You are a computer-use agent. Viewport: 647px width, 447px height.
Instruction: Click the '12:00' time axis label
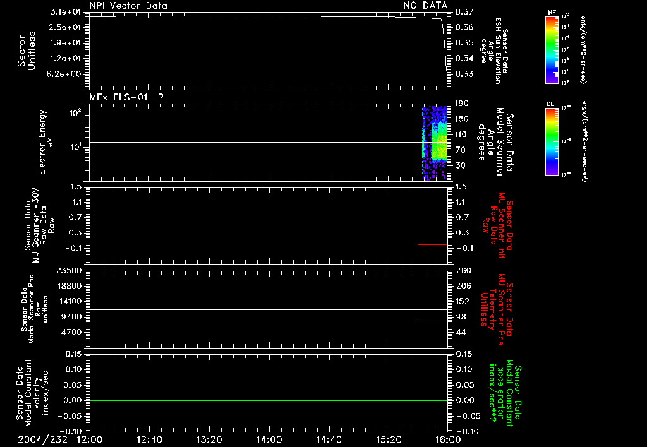90,439
